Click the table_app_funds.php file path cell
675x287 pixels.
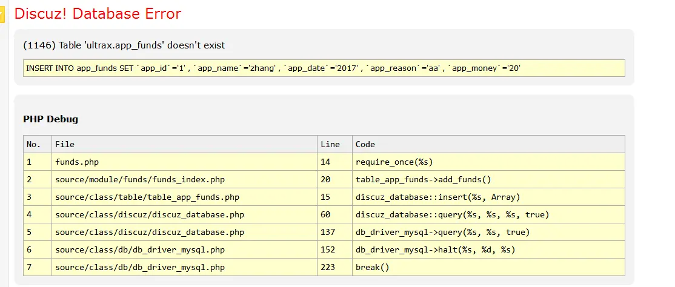click(x=147, y=197)
